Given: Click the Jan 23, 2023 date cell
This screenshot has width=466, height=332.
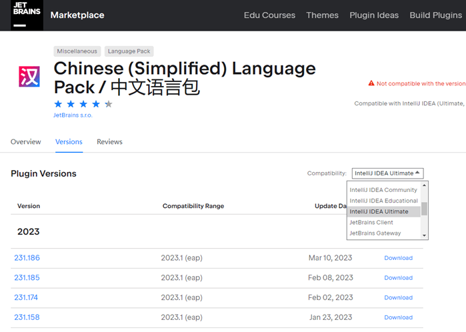Looking at the screenshot, I should pyautogui.click(x=331, y=317).
